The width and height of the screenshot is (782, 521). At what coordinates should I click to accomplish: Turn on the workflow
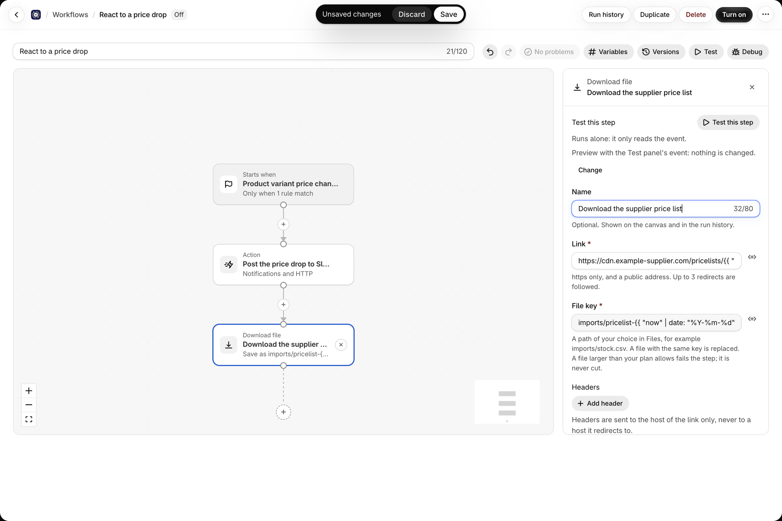(734, 15)
